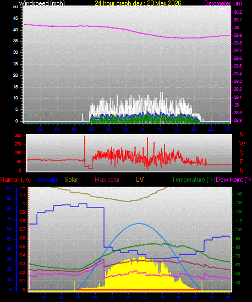Screen dimensions: 252x302
Task: Click windspeed axis value 45
Action: (x=15, y=19)
